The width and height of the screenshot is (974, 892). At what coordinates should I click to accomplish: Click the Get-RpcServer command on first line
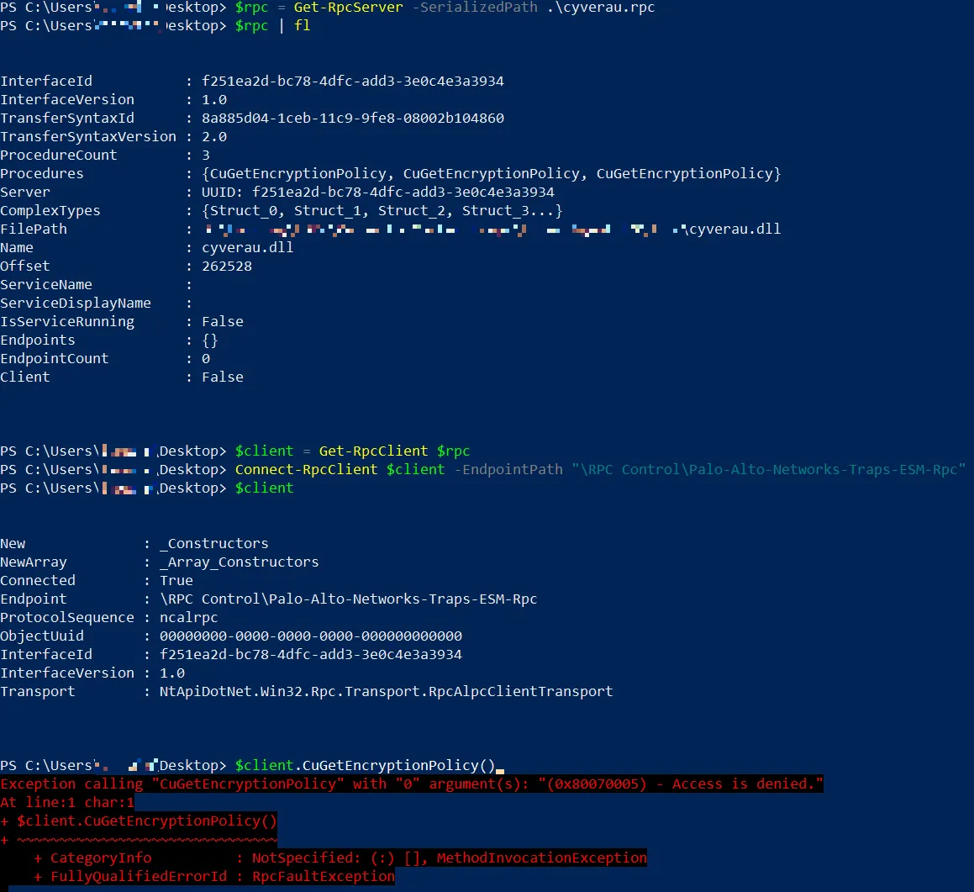348,8
